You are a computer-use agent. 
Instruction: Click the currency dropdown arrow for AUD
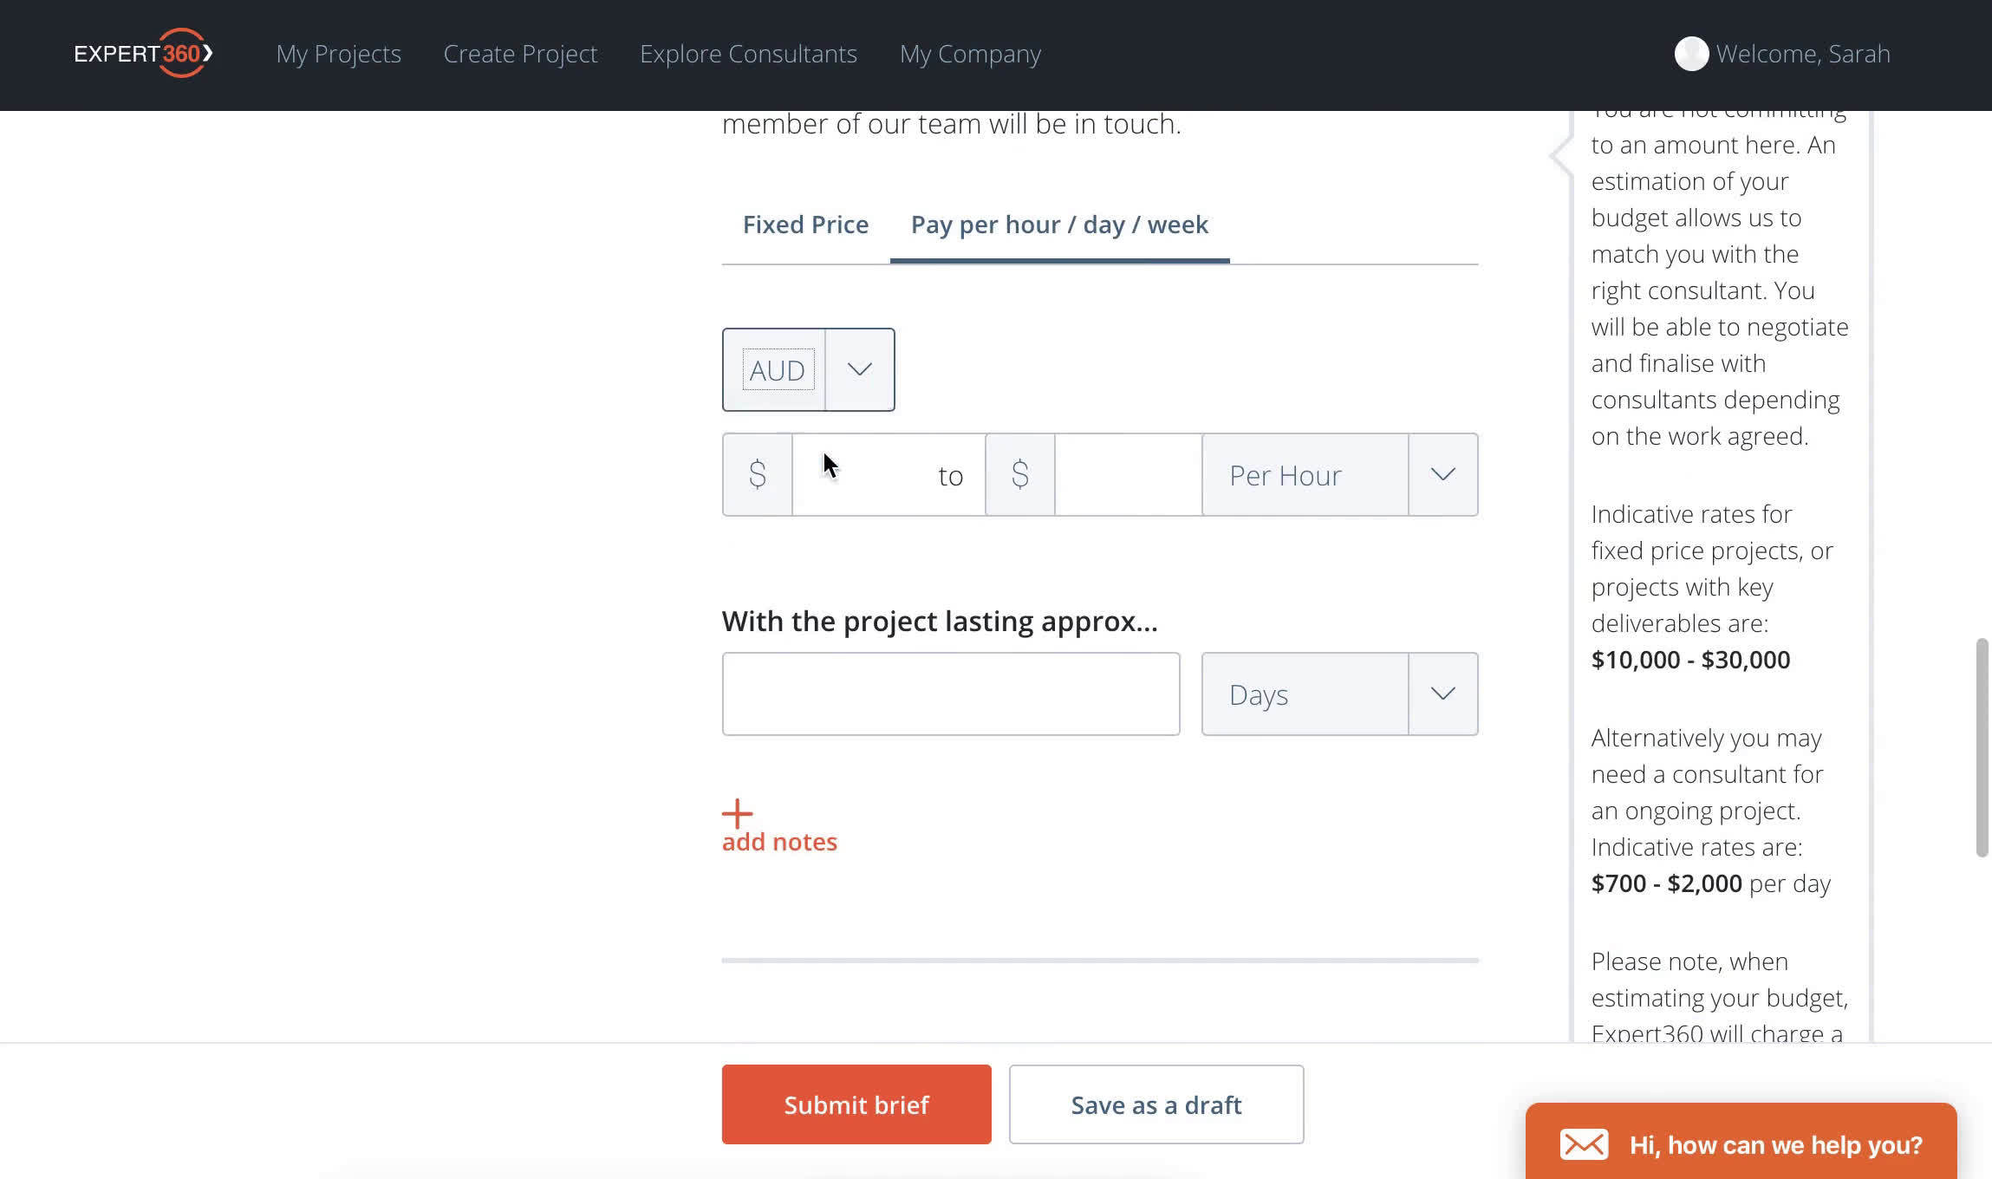[x=858, y=368]
